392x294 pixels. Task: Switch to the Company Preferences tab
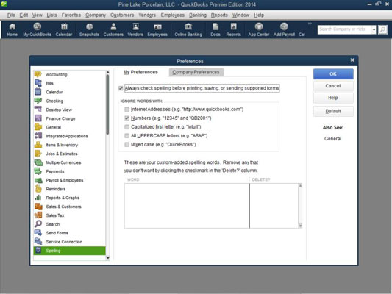point(196,72)
